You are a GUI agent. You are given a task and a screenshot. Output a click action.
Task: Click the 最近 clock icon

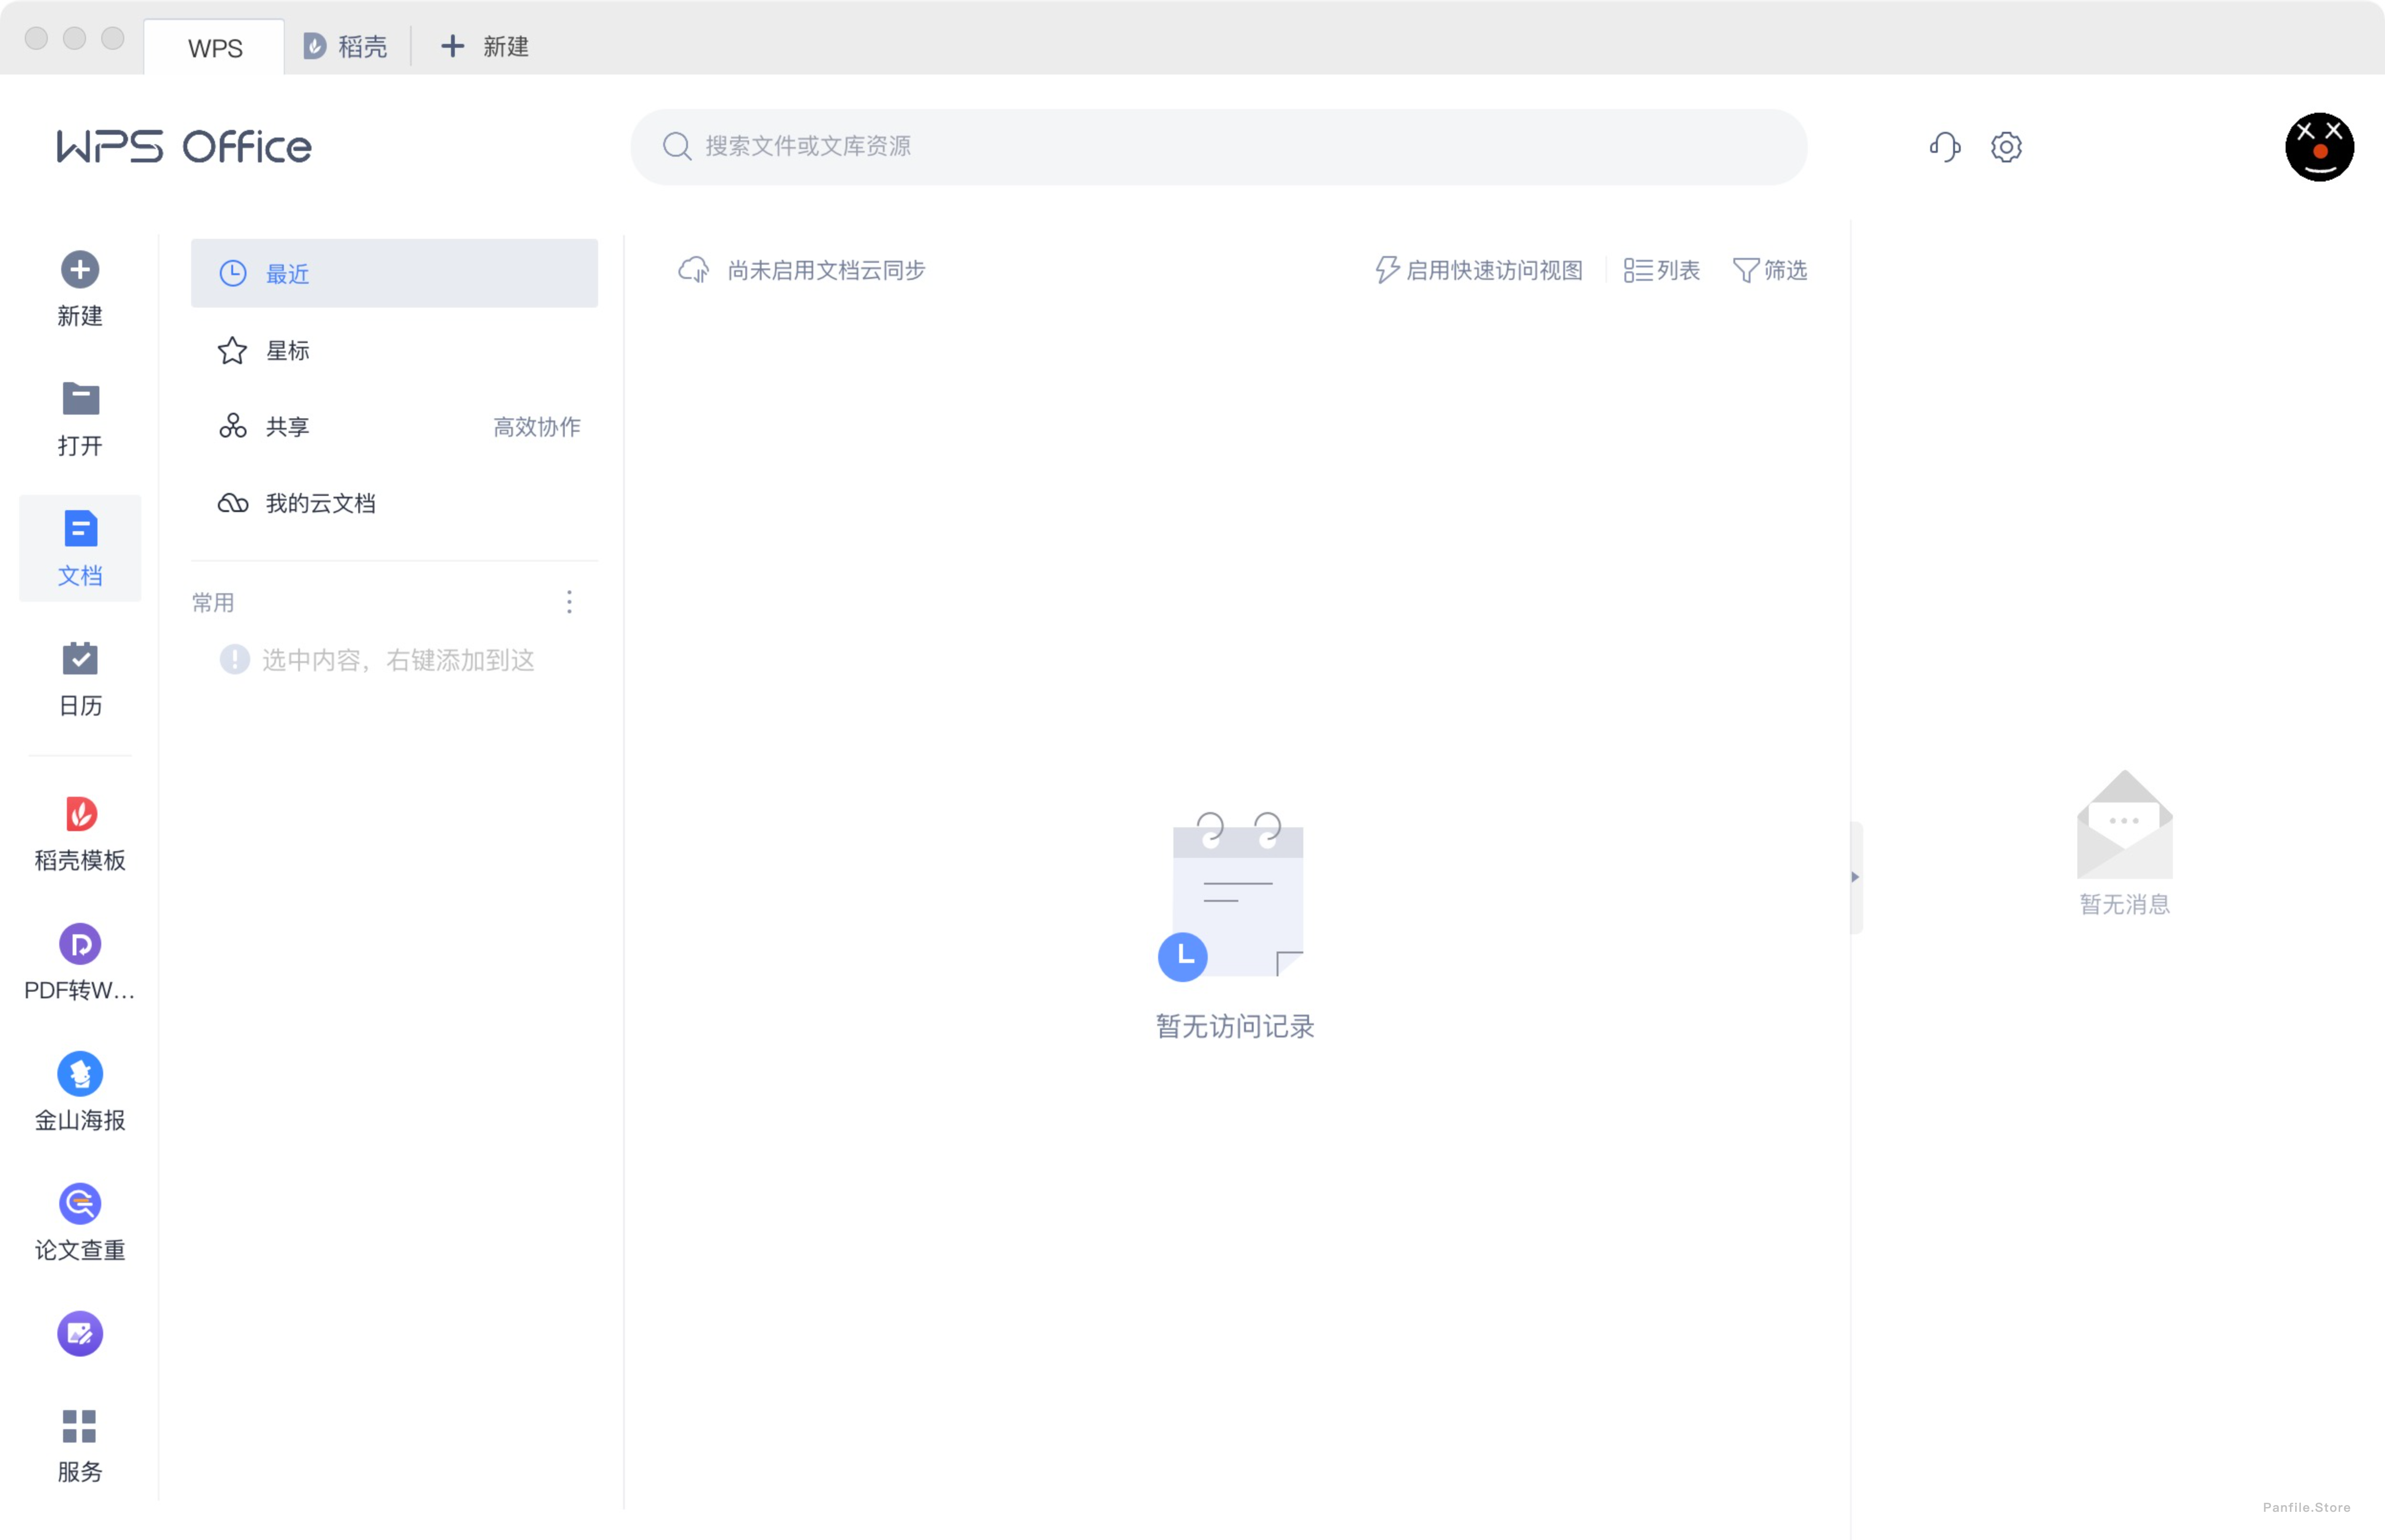pos(233,273)
